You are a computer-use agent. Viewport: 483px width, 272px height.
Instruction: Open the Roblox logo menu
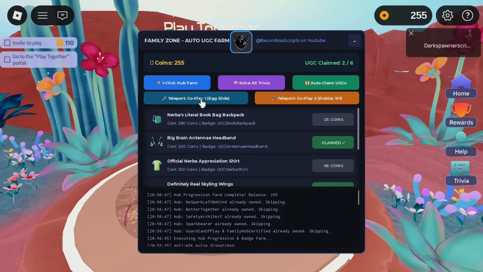pyautogui.click(x=17, y=15)
